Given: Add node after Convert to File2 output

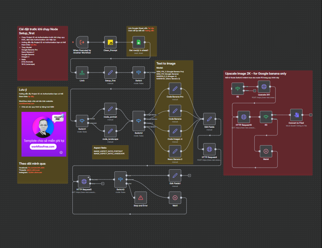Looking at the screenshot, I should (x=311, y=115).
